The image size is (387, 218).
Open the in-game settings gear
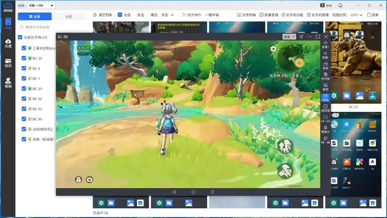(x=273, y=49)
